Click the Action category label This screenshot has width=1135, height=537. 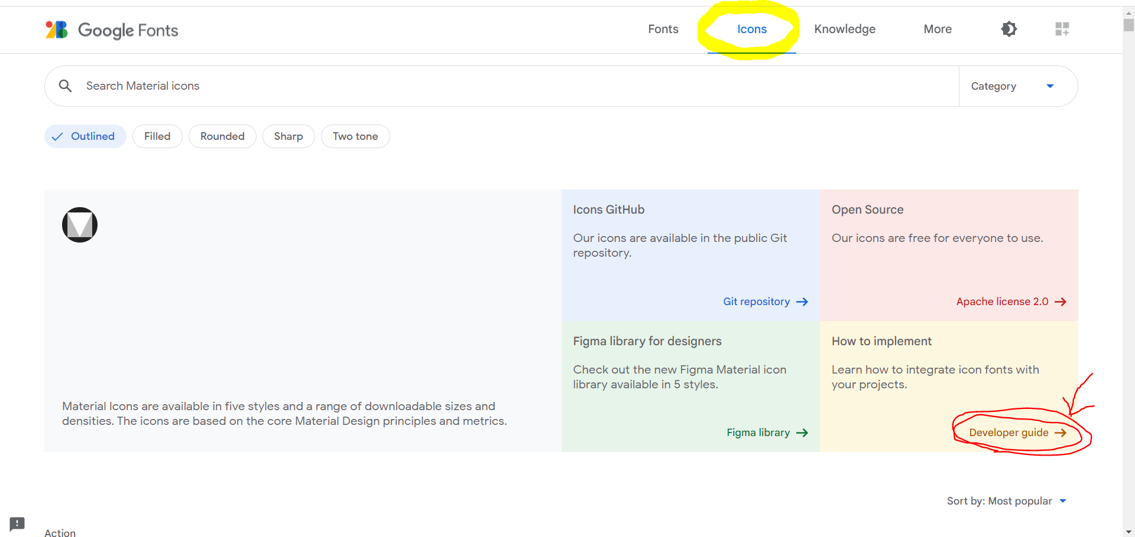(60, 532)
